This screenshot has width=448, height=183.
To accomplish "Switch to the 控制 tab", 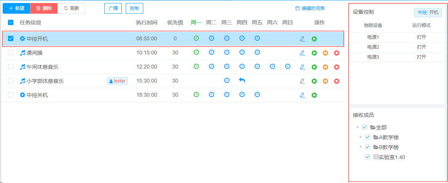I will 134,8.
